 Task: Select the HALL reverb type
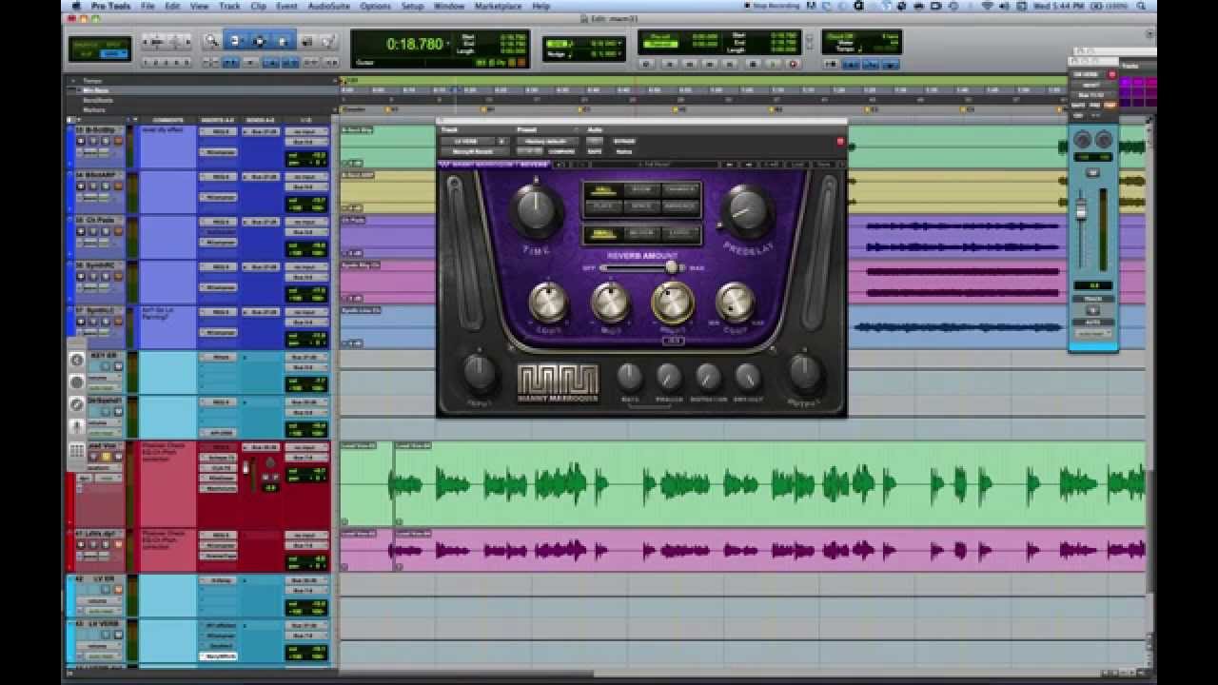click(603, 190)
